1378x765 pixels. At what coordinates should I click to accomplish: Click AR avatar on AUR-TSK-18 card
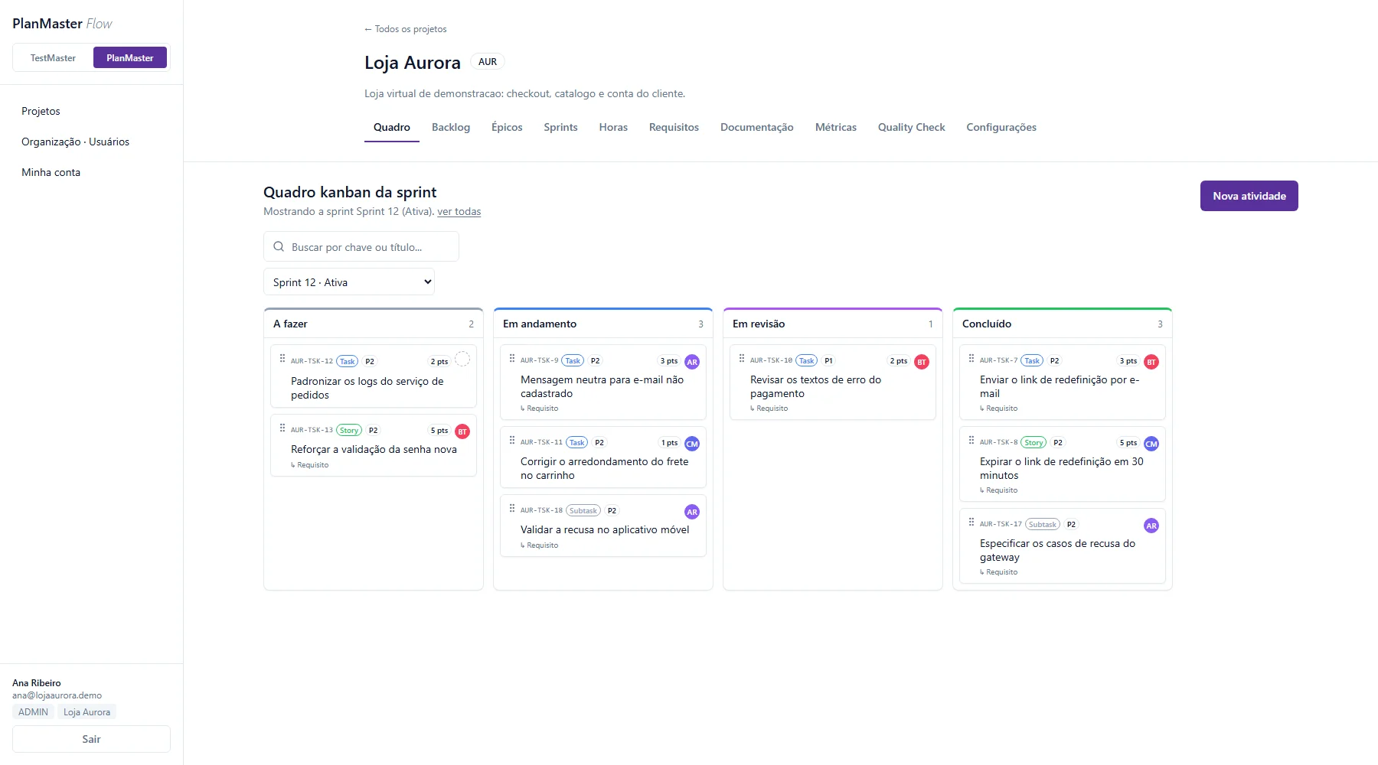click(692, 512)
